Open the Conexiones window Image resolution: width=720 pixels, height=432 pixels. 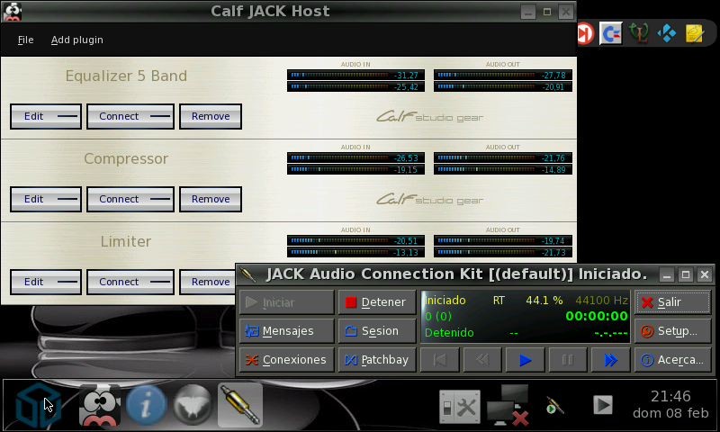[286, 359]
